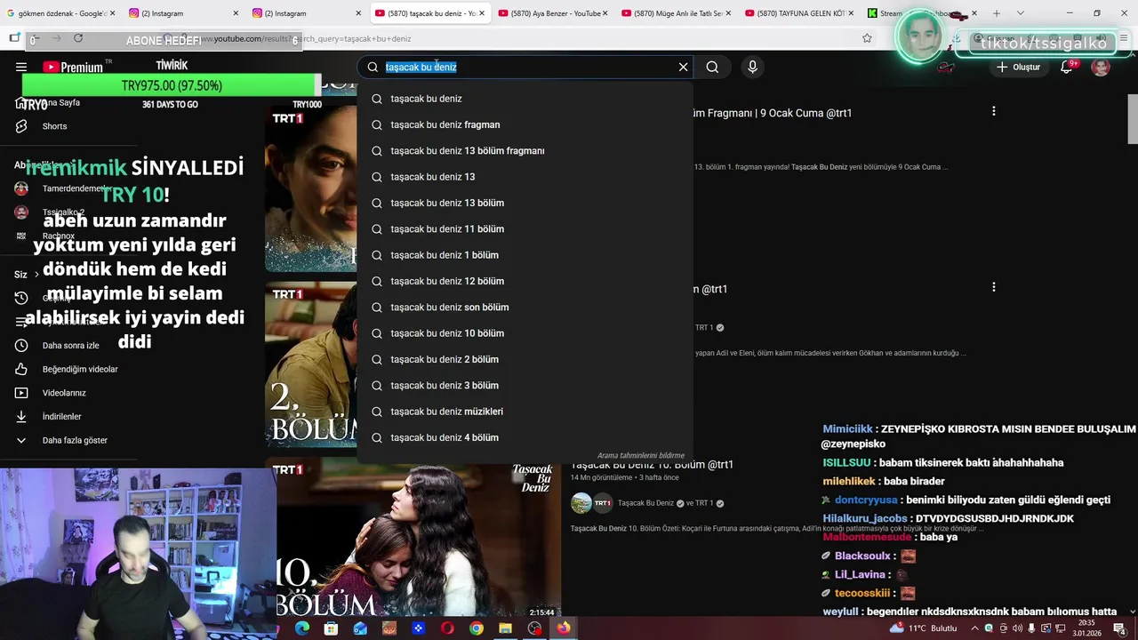The image size is (1138, 640).
Task: Open Microsoft Edge from the taskbar
Action: coord(302,628)
